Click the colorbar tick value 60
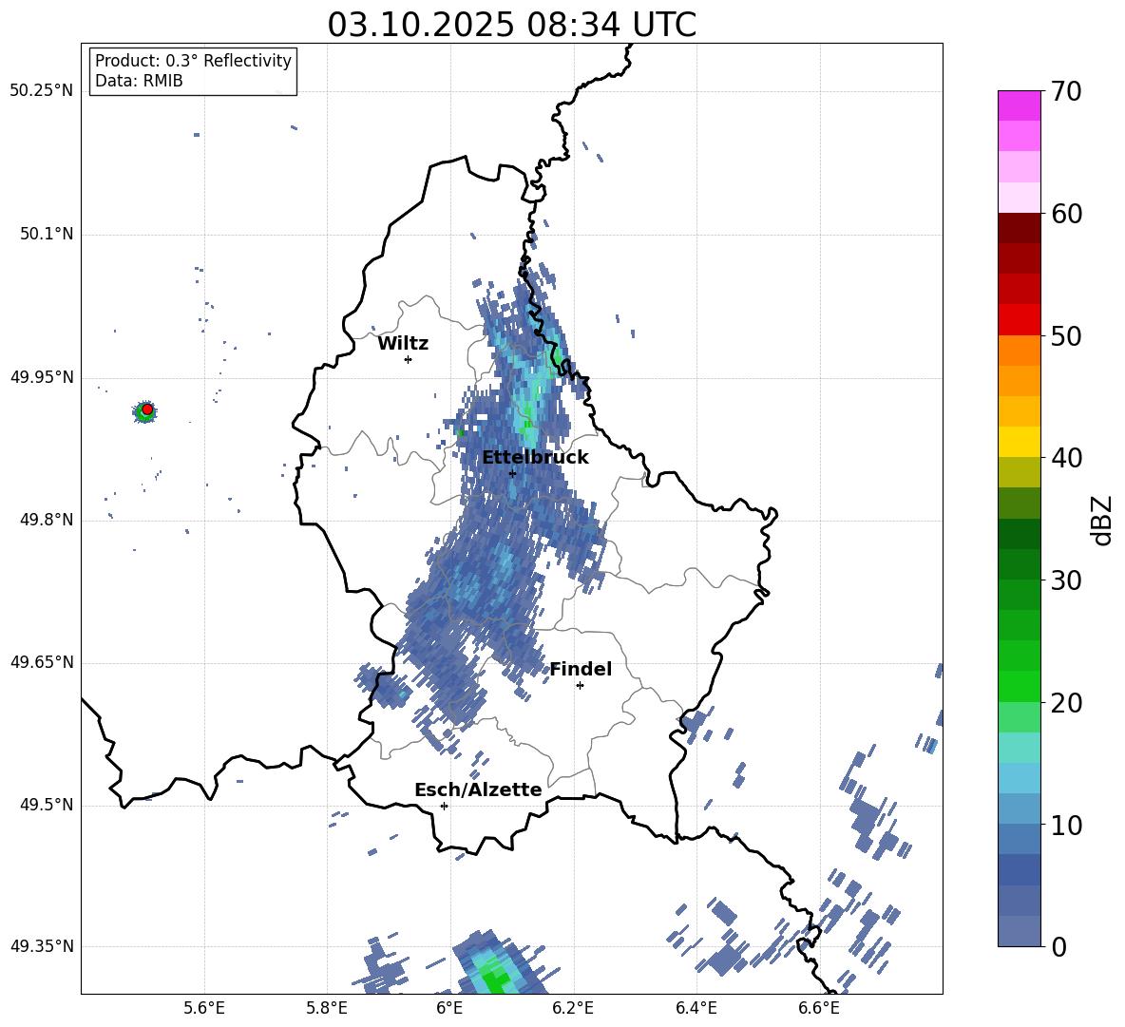 point(1067,214)
